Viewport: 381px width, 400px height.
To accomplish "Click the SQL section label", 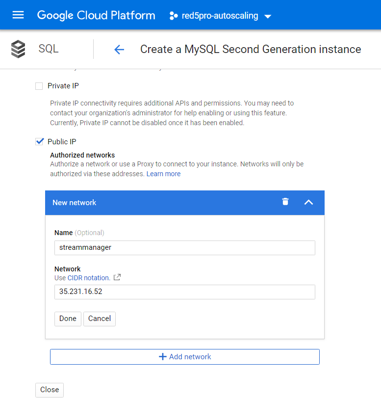I will click(x=49, y=49).
